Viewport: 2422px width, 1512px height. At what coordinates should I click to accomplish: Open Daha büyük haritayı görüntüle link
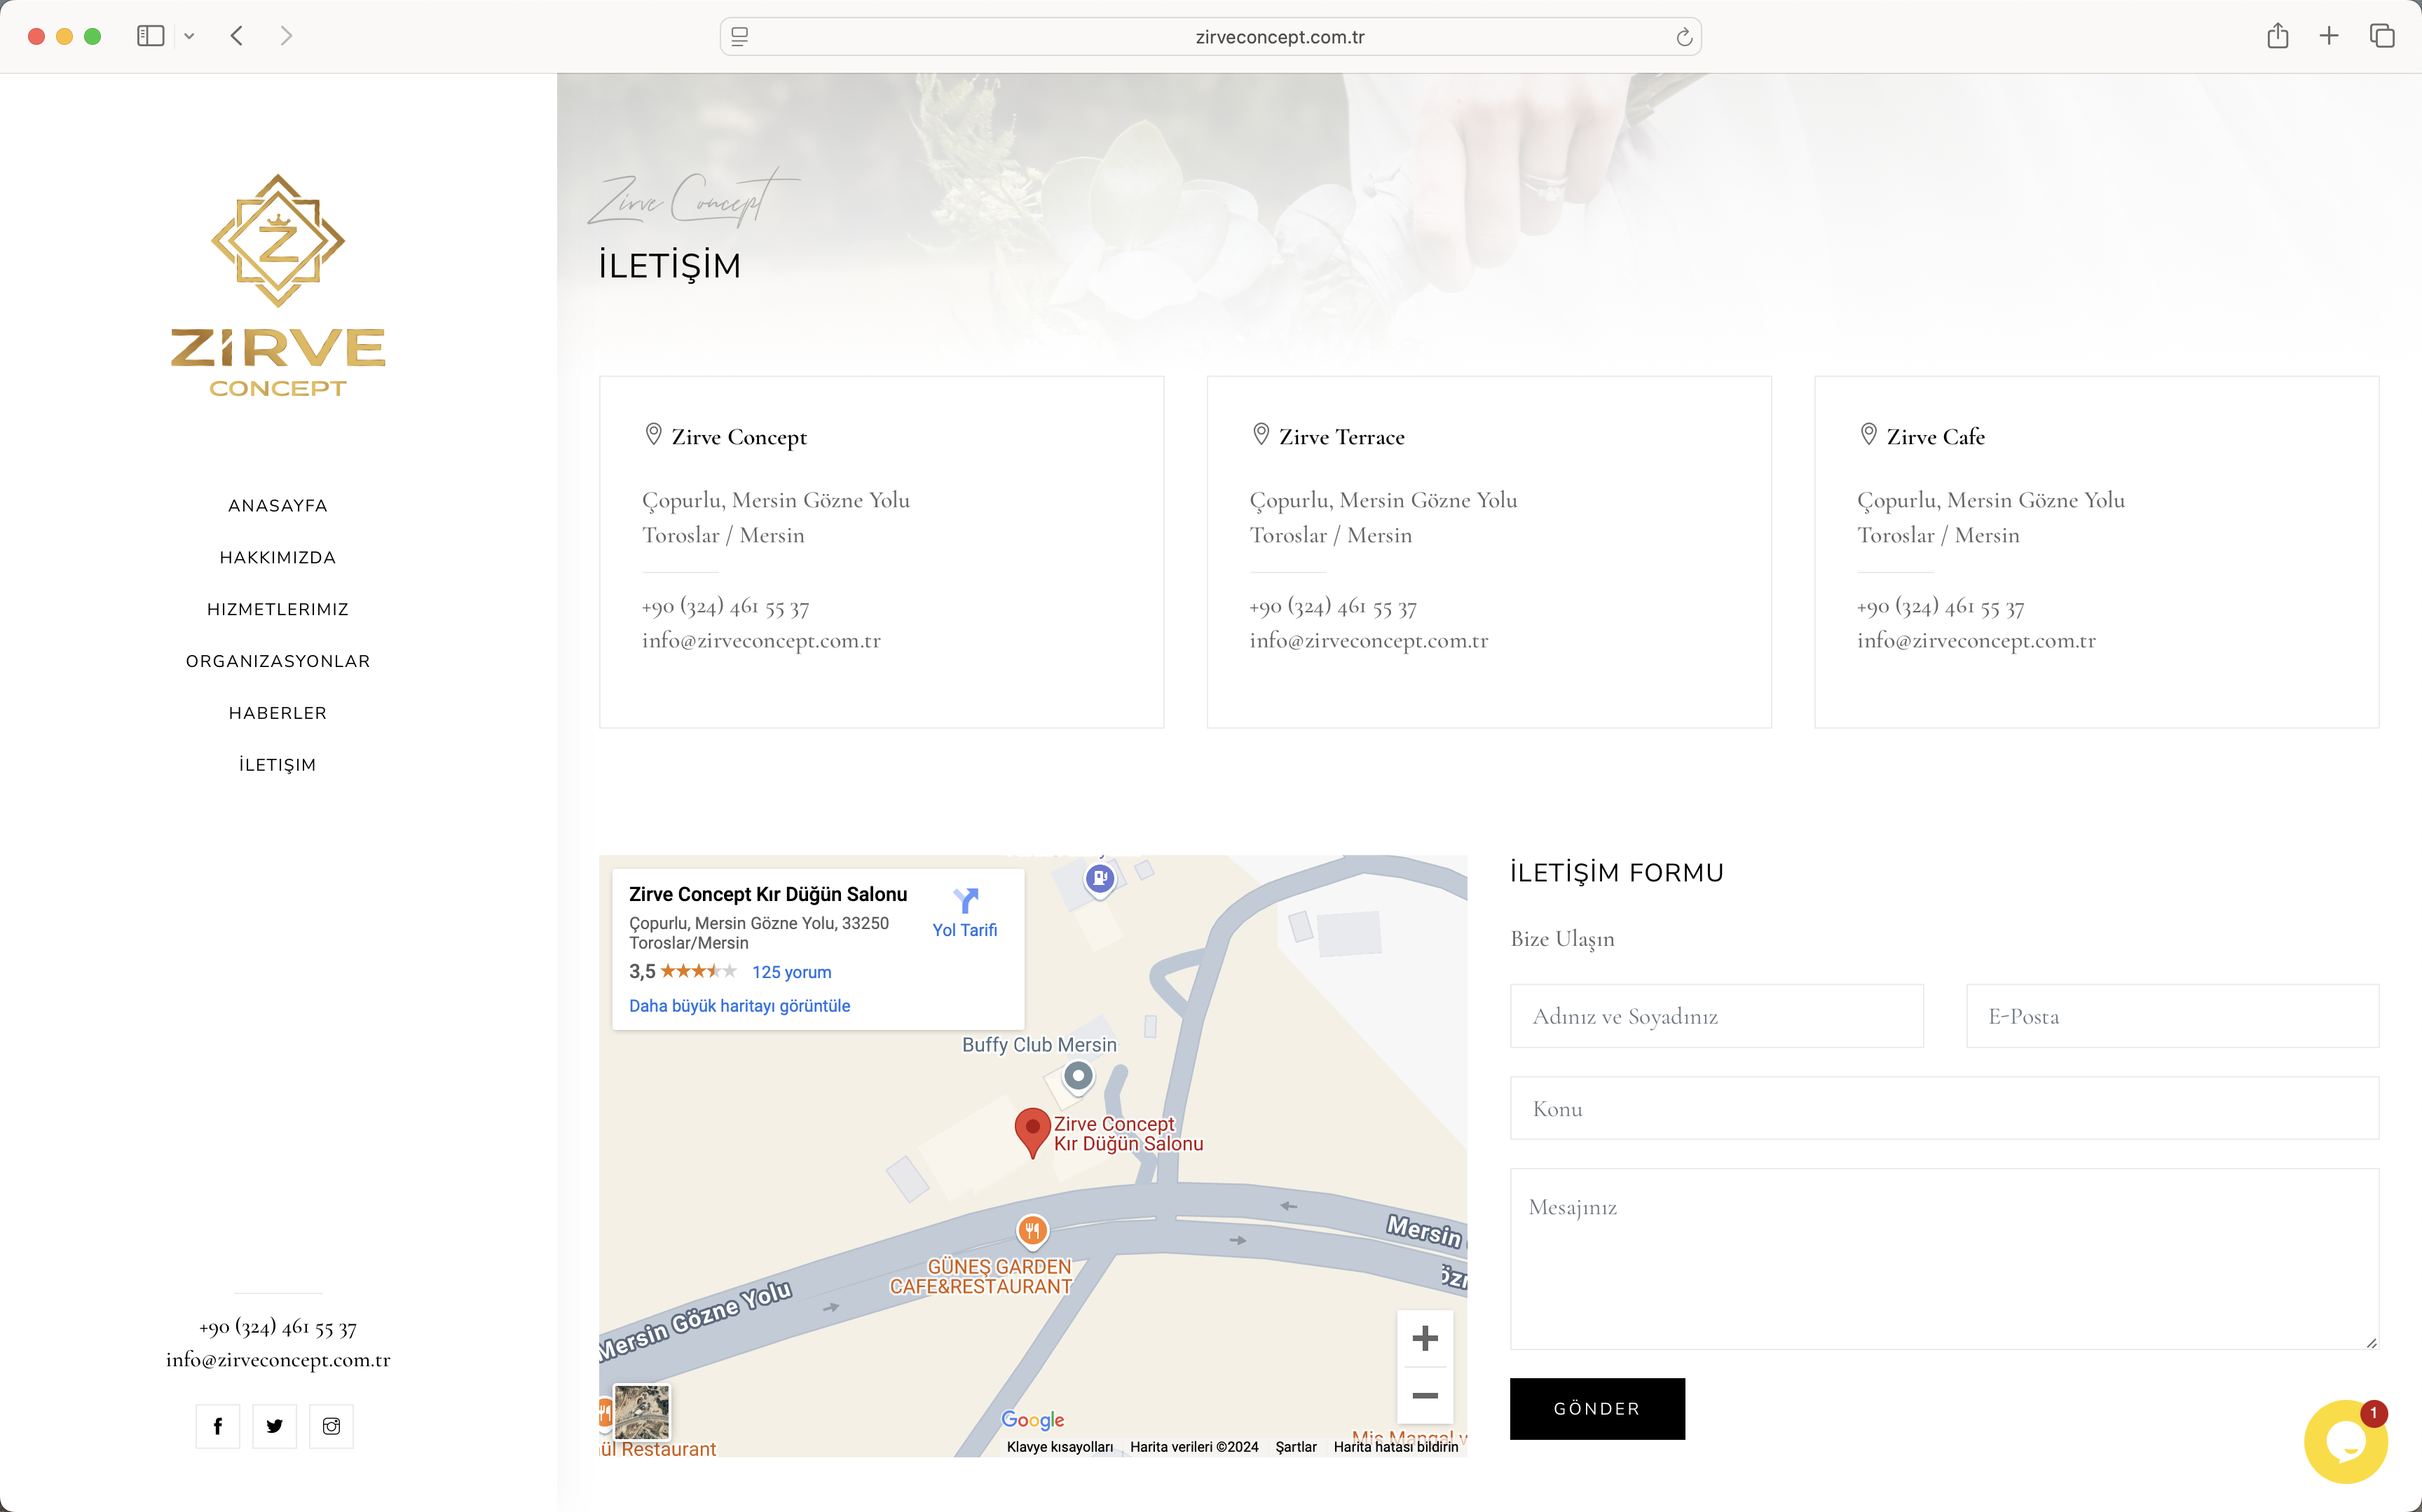[739, 1006]
